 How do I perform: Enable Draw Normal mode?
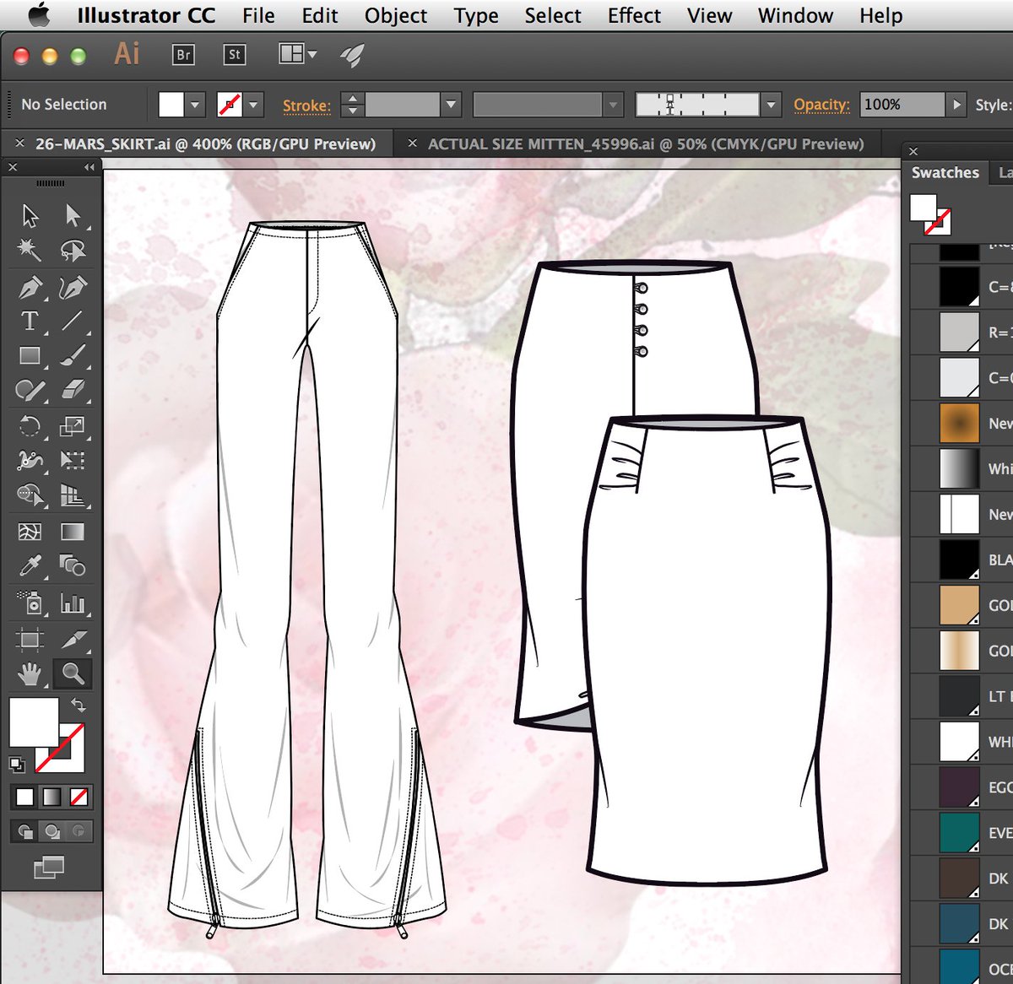click(25, 831)
